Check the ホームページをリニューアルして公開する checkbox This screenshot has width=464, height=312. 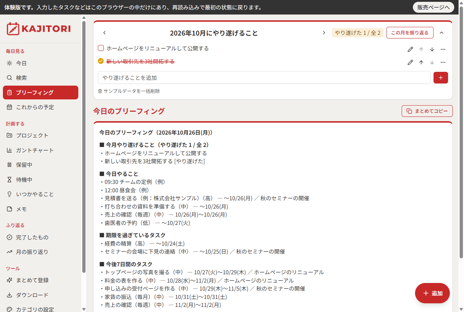101,48
